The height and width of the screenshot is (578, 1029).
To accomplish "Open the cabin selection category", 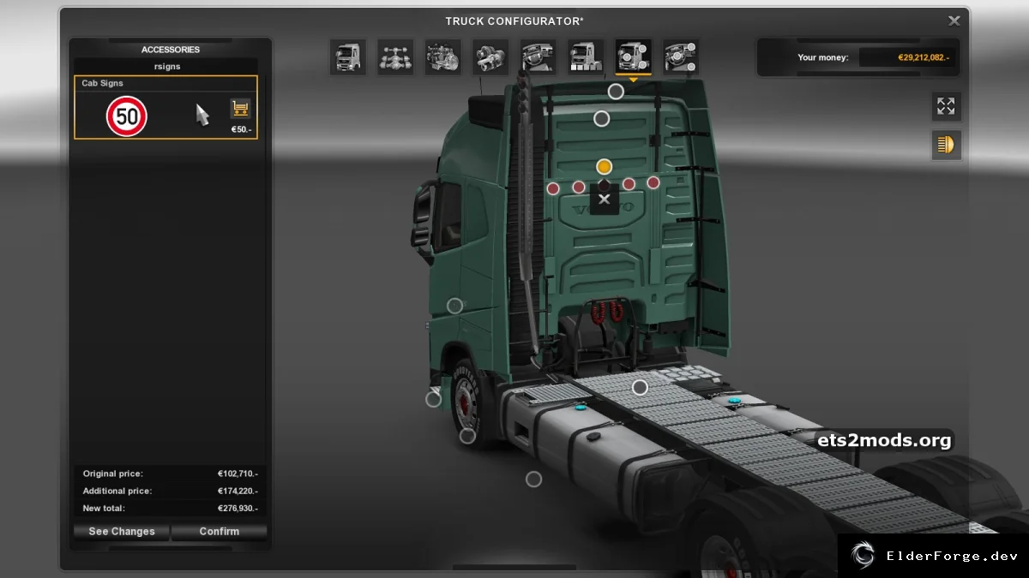I will coord(347,57).
